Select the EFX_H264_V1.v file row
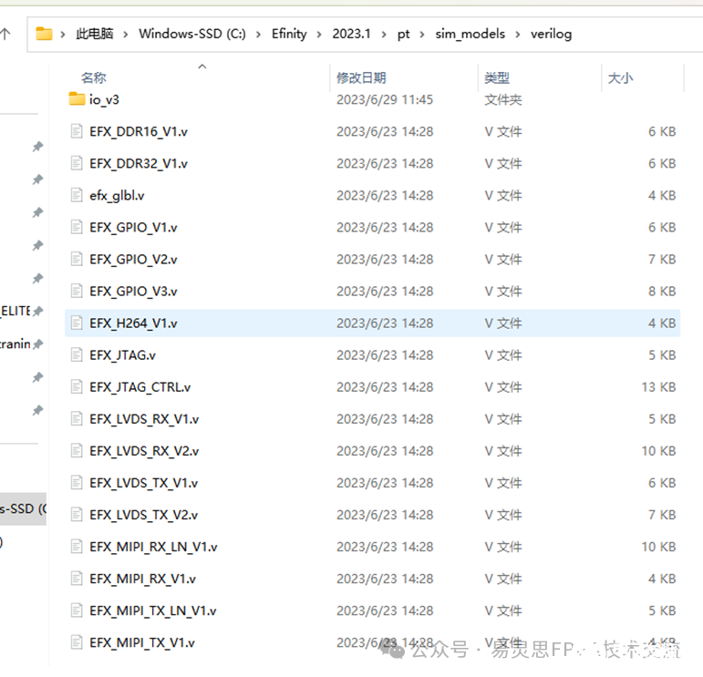 pyautogui.click(x=365, y=323)
